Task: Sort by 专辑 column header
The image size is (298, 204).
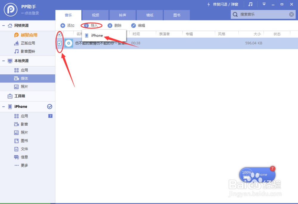Action: (x=189, y=34)
